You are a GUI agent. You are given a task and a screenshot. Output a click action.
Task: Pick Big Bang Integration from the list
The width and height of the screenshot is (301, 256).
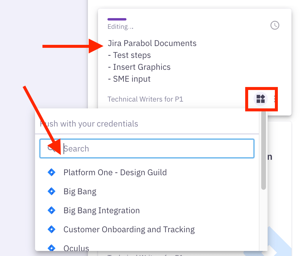102,210
